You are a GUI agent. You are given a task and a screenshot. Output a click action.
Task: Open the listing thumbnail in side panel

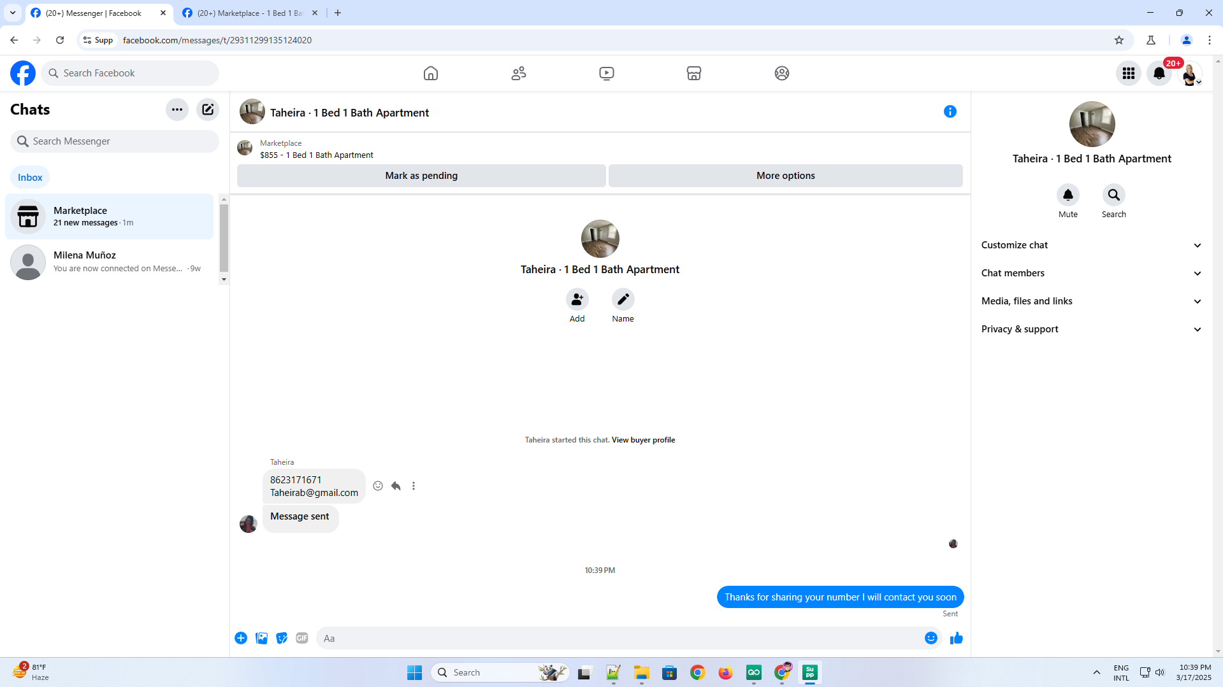[x=1092, y=124]
